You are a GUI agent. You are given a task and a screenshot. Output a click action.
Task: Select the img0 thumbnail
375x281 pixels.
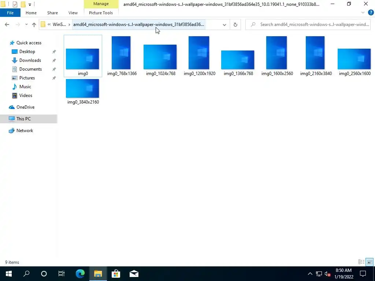pos(82,59)
